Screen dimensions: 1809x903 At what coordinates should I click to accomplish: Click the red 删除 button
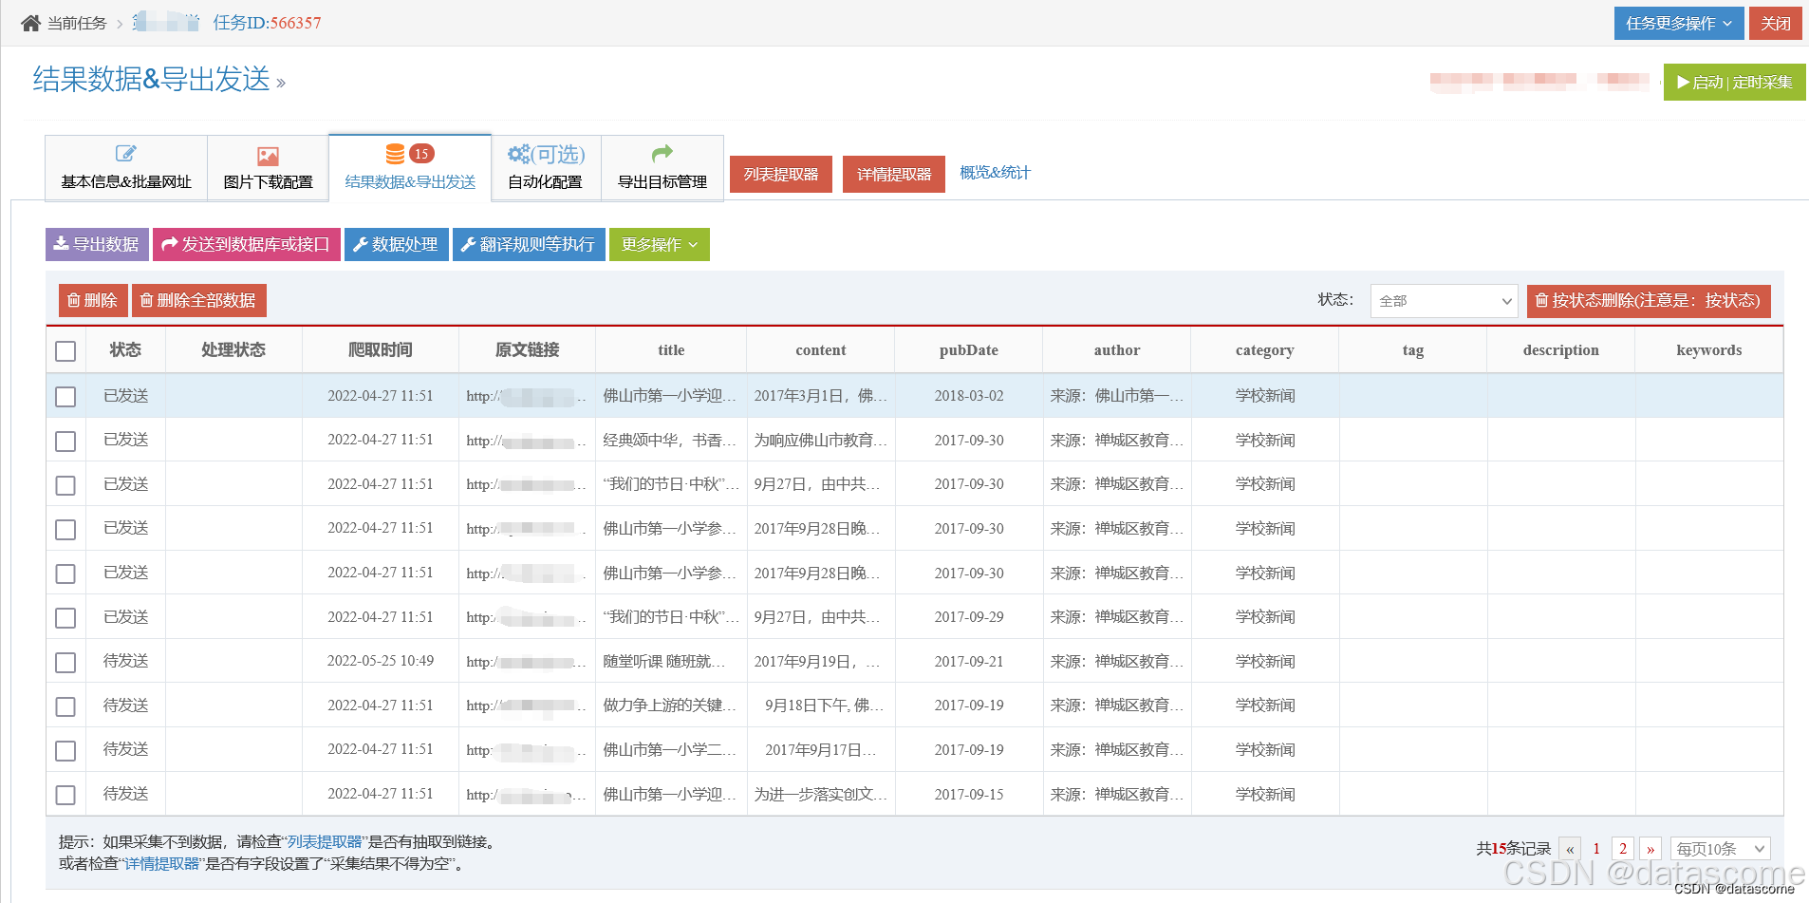point(93,300)
